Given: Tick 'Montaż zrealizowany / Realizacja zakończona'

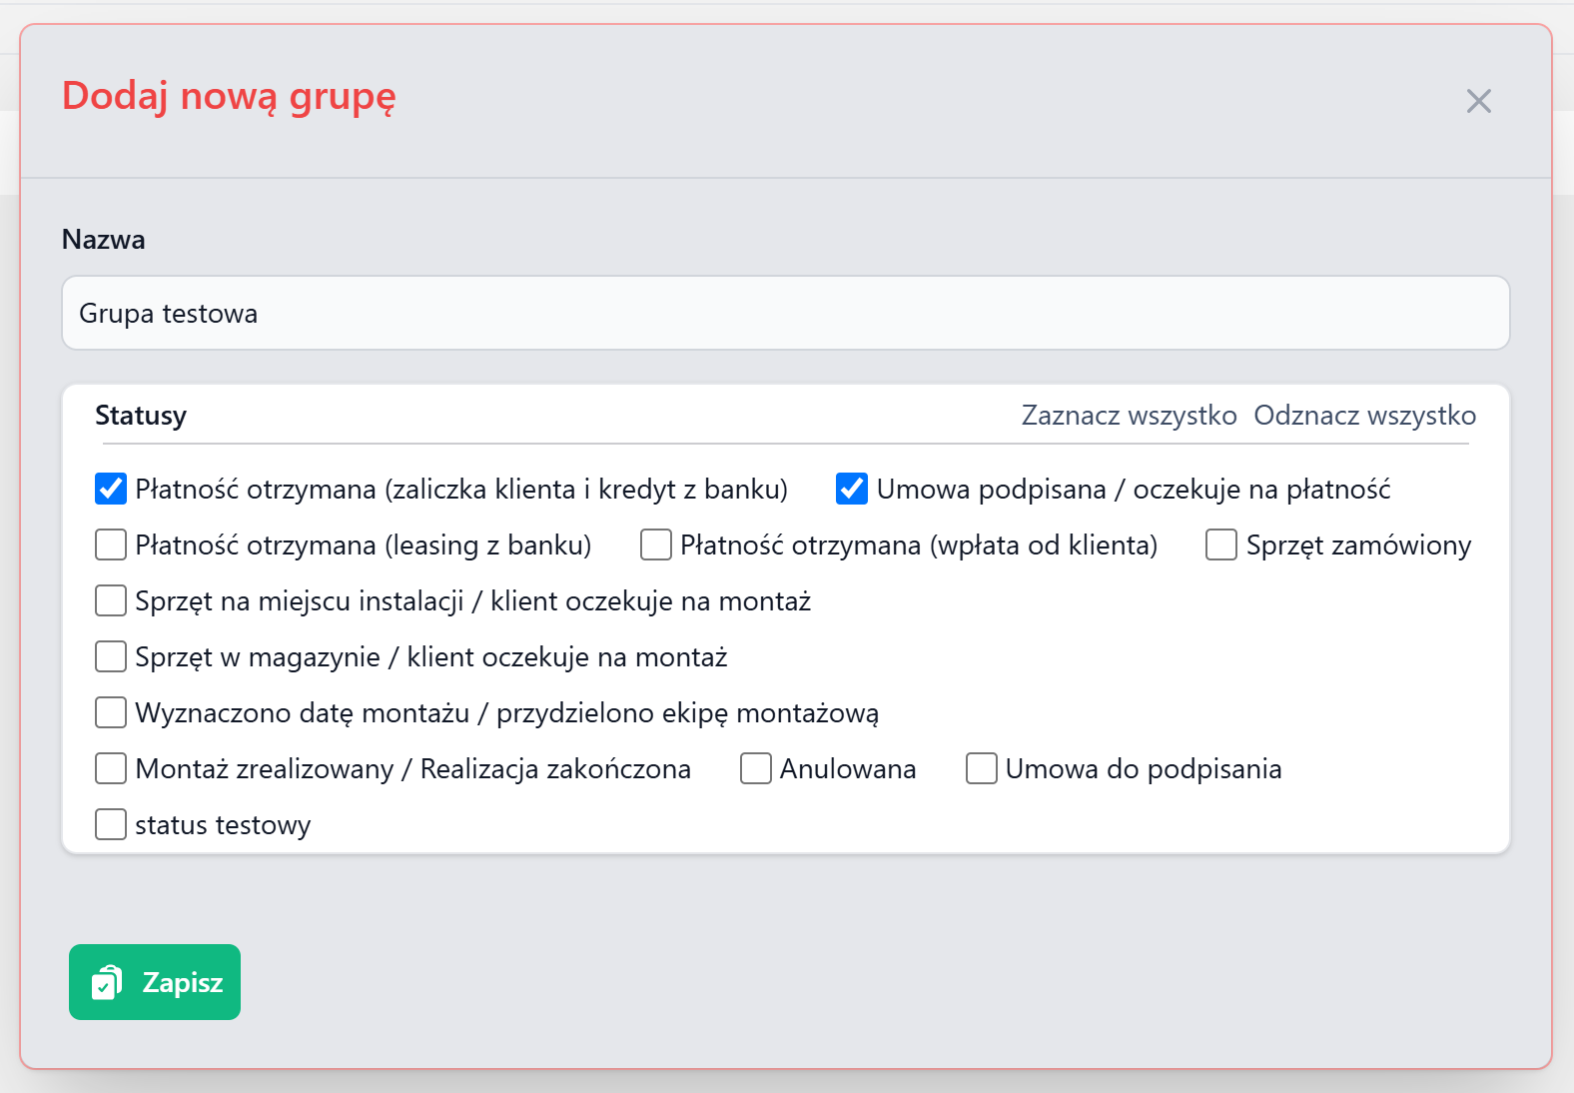Looking at the screenshot, I should (111, 769).
